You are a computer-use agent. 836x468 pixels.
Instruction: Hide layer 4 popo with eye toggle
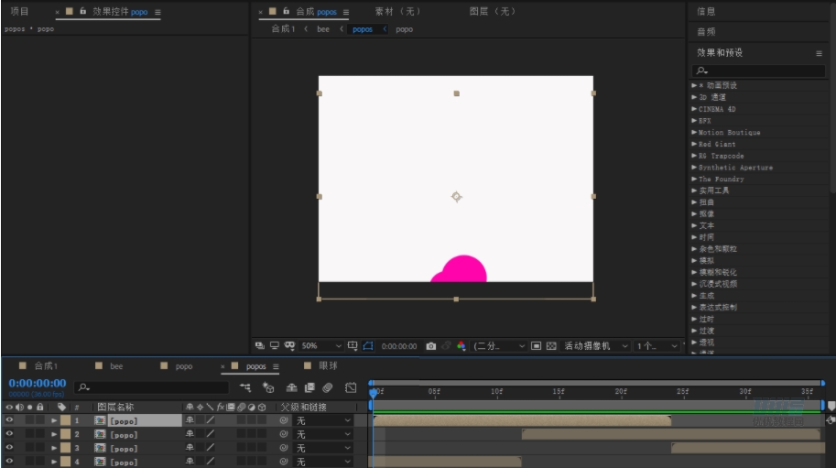pyautogui.click(x=9, y=462)
